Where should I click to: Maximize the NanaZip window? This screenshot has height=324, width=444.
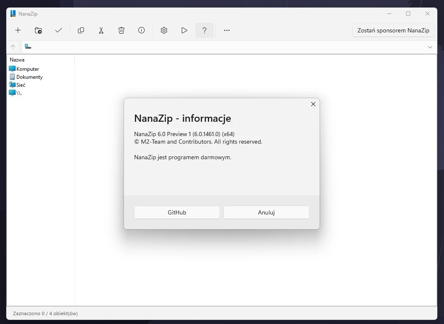tap(408, 13)
